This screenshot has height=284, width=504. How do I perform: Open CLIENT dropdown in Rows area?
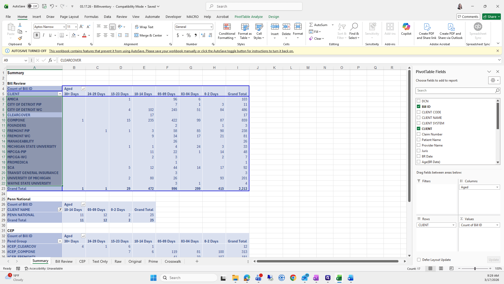pos(453,225)
